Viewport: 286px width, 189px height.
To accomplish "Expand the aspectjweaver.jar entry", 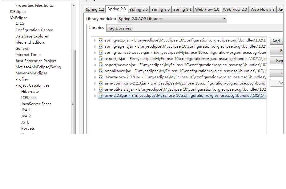I will pyautogui.click(x=95, y=65).
